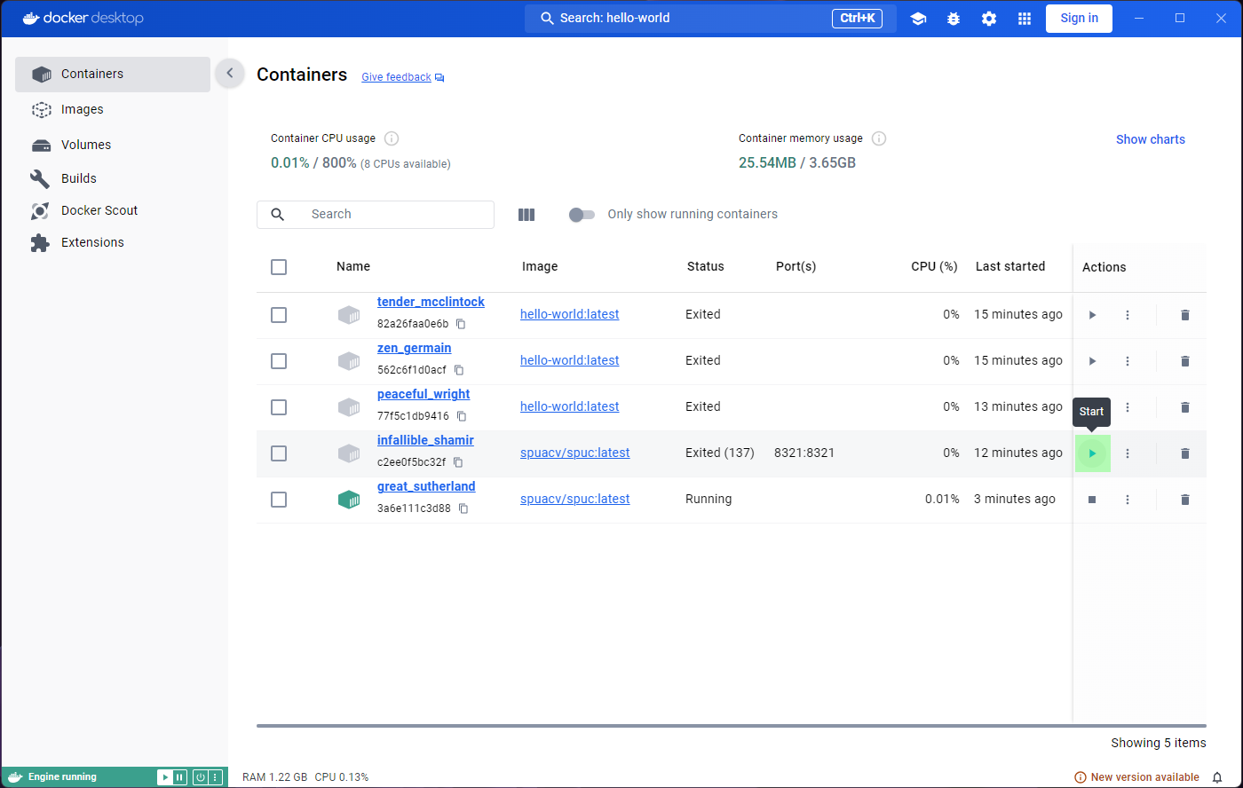Open the more actions menu for tender_mcclintock
The width and height of the screenshot is (1243, 788).
click(x=1128, y=315)
